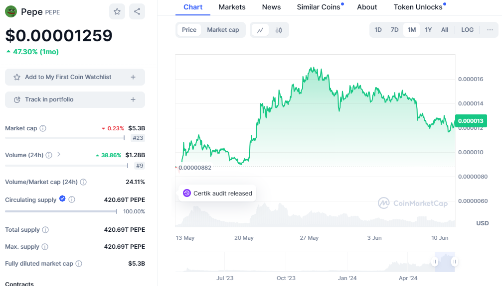Switch to the candlestick chart icon
Screen dimensions: 502x286
click(279, 30)
